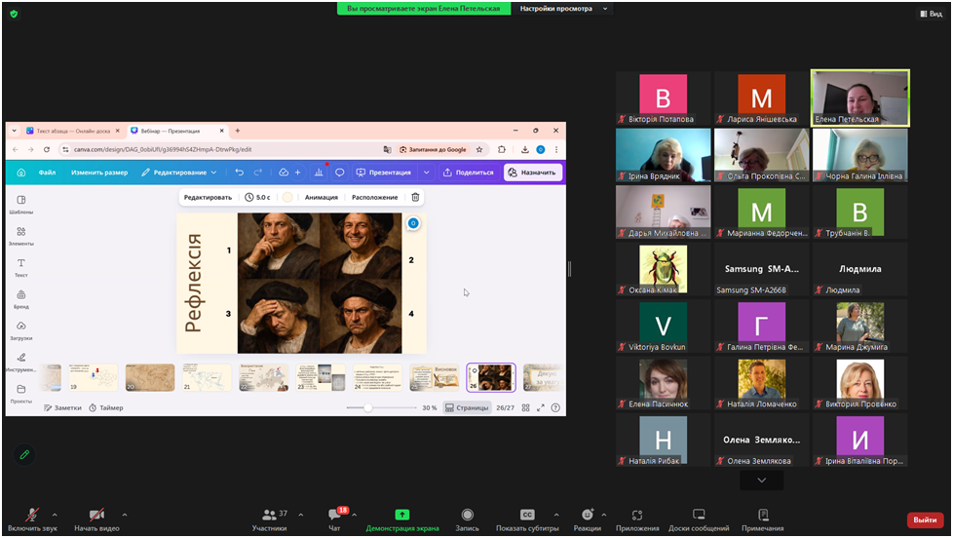
Task: Open the Редактирование mode dropdown in Canva
Action: click(x=179, y=173)
